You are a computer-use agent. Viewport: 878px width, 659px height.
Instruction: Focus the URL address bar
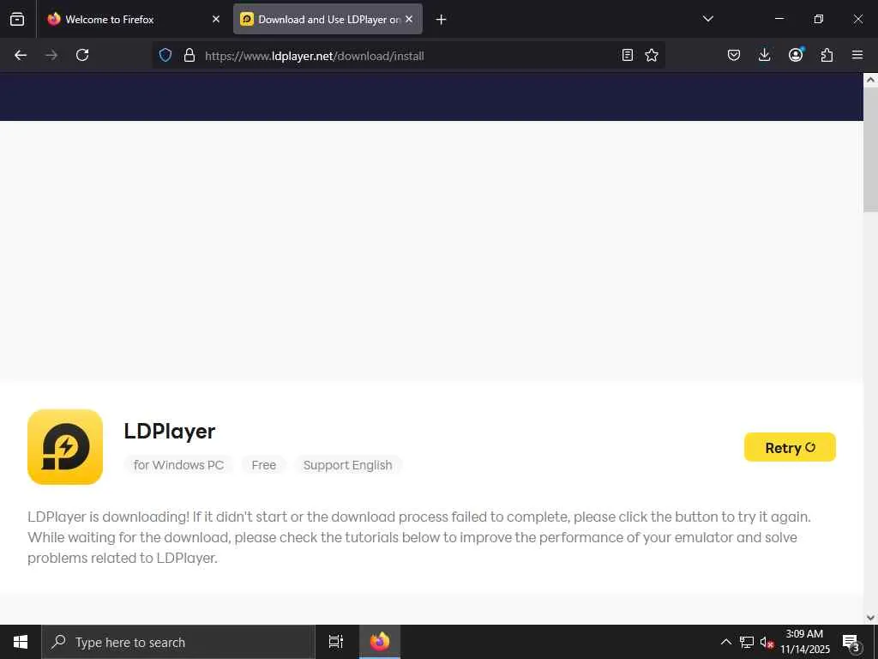pos(409,56)
